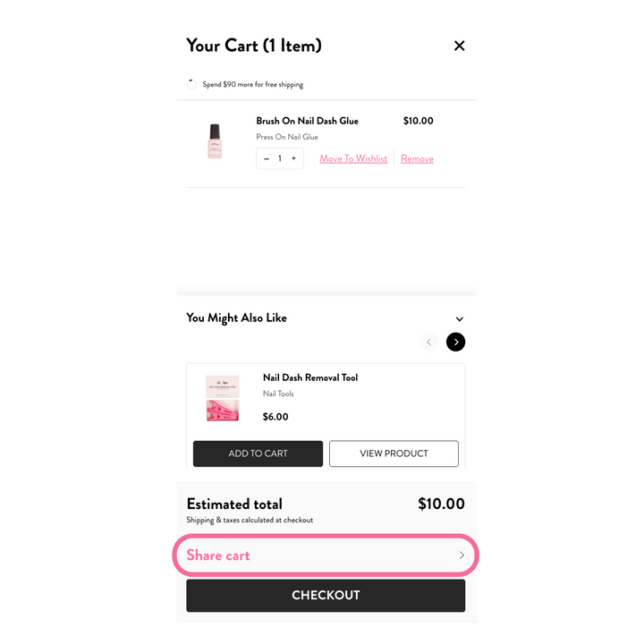Show previous recommended product arrow
The image size is (644, 644).
(428, 342)
